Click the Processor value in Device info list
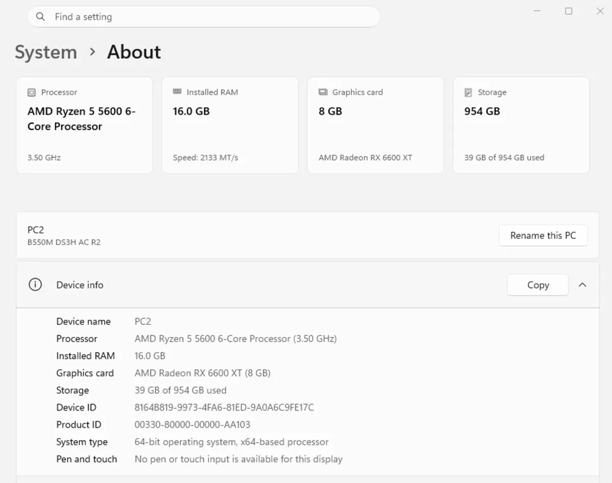The image size is (612, 483). pos(236,339)
